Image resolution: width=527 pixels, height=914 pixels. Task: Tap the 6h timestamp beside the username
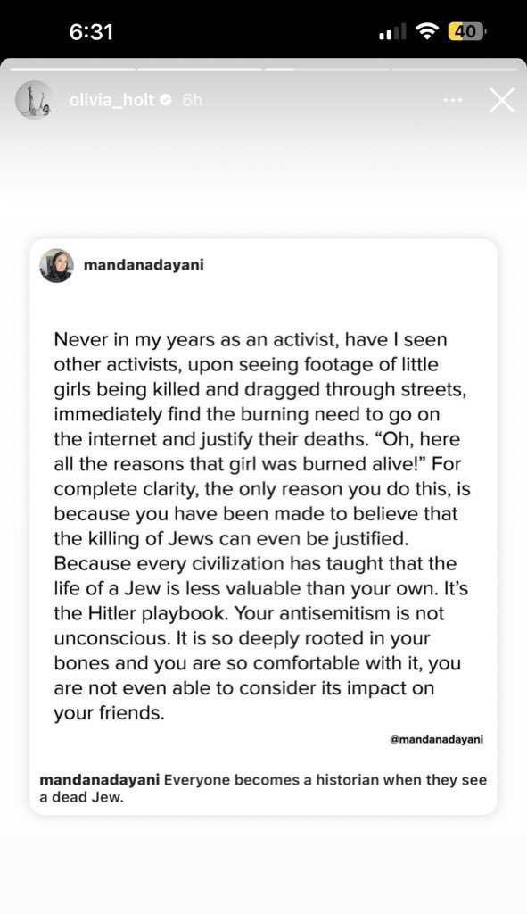coord(192,100)
